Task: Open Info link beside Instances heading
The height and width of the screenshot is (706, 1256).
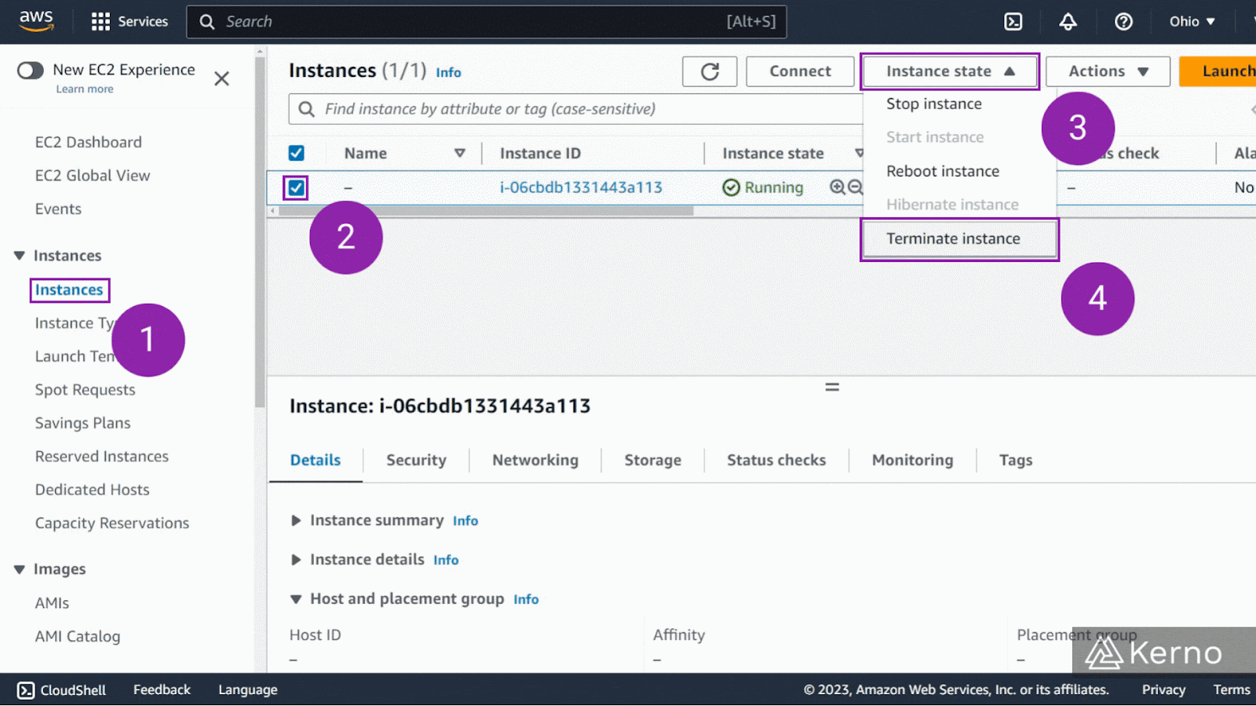Action: (x=448, y=72)
